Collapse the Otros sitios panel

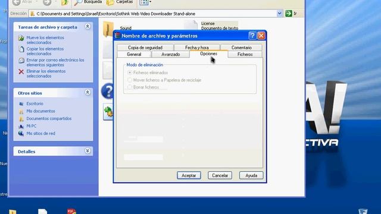tap(88, 93)
